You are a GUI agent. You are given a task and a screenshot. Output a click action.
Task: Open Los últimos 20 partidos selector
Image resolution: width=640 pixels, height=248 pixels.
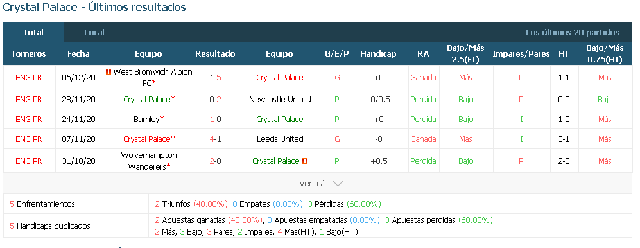(x=572, y=33)
